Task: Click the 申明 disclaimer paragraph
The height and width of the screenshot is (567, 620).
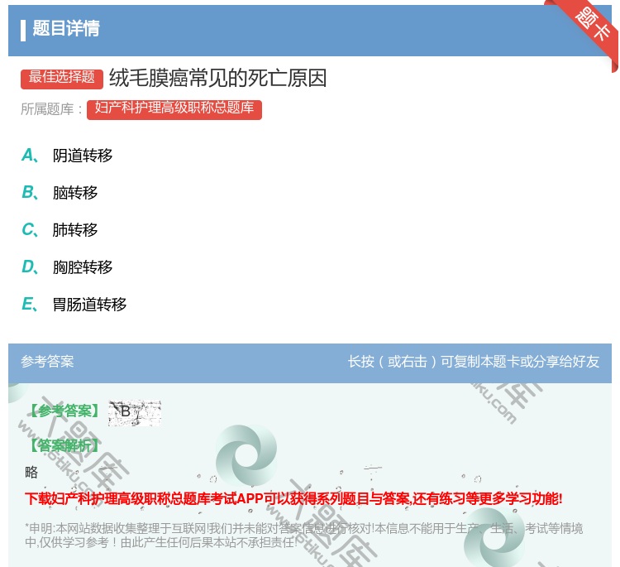Action: pos(303,535)
